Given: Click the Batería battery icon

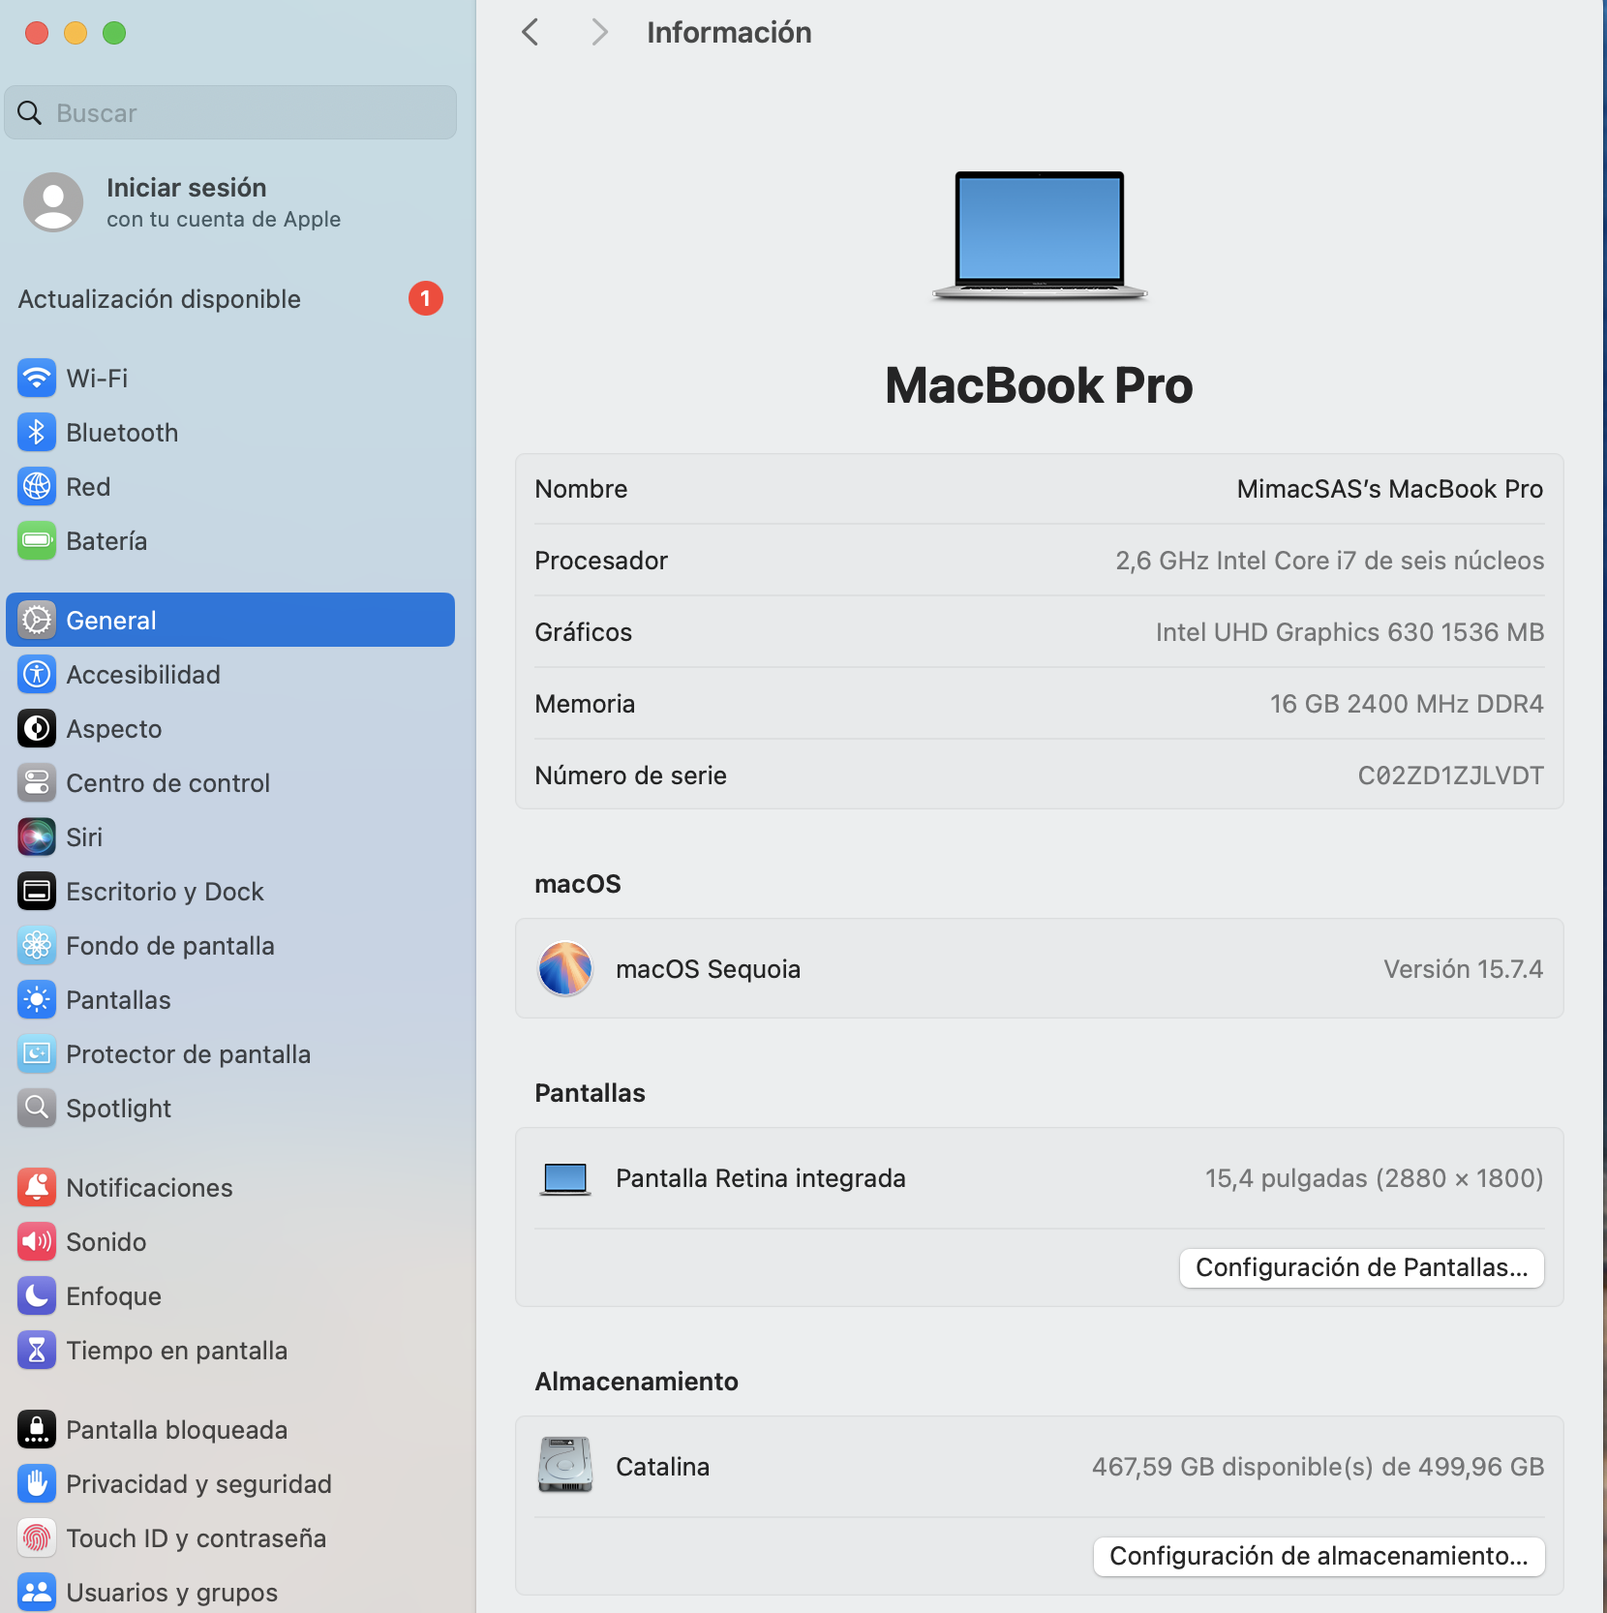Looking at the screenshot, I should (x=37, y=541).
